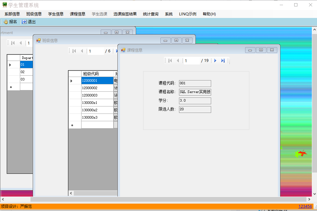This screenshot has height=211, width=317.
Task: Close the main 学生管理系统 window
Action: tap(311, 5)
